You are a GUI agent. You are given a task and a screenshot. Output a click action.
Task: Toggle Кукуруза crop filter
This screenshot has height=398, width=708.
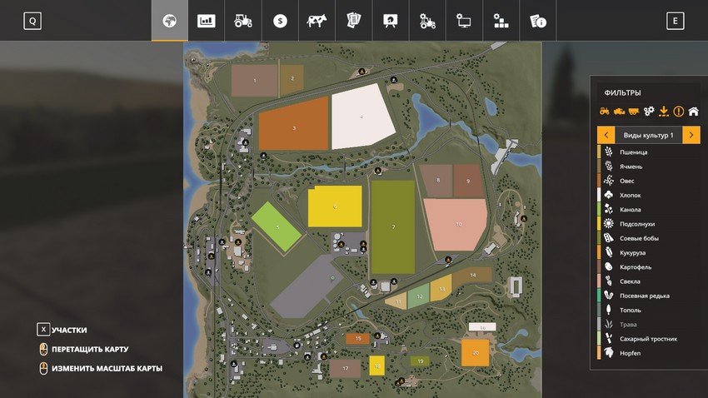pos(648,252)
